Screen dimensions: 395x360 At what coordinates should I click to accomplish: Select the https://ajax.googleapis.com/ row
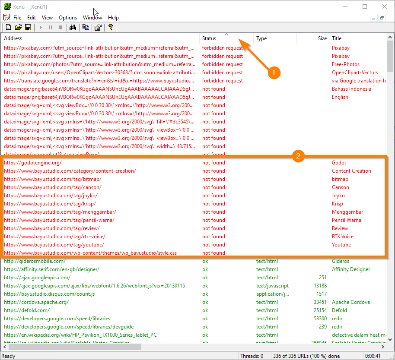point(194,278)
